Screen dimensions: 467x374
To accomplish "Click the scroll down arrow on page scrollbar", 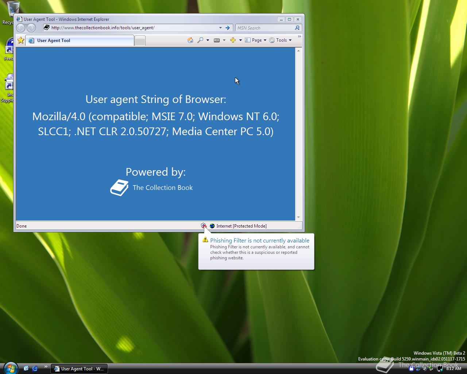I will pyautogui.click(x=298, y=217).
